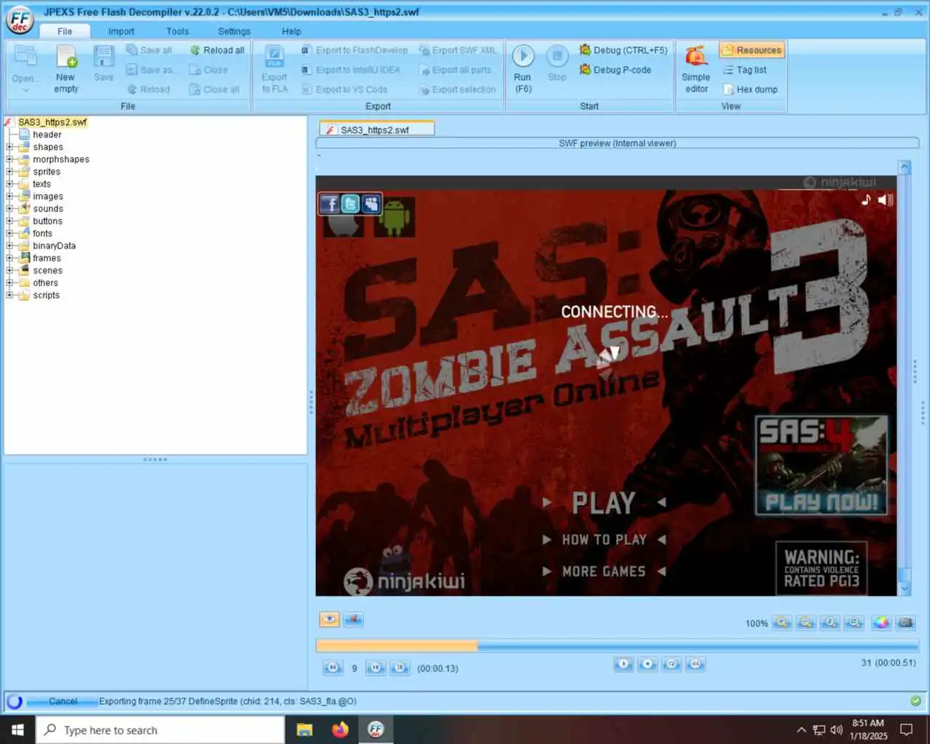
Task: Start the Run (F6) button
Action: 523,69
